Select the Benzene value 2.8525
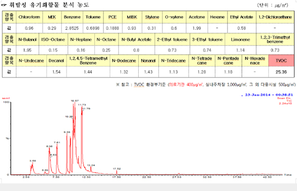The width and height of the screenshot is (297, 191). point(72,28)
